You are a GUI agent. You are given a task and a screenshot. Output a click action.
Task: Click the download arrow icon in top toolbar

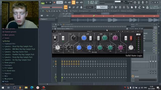click(x=147, y=7)
